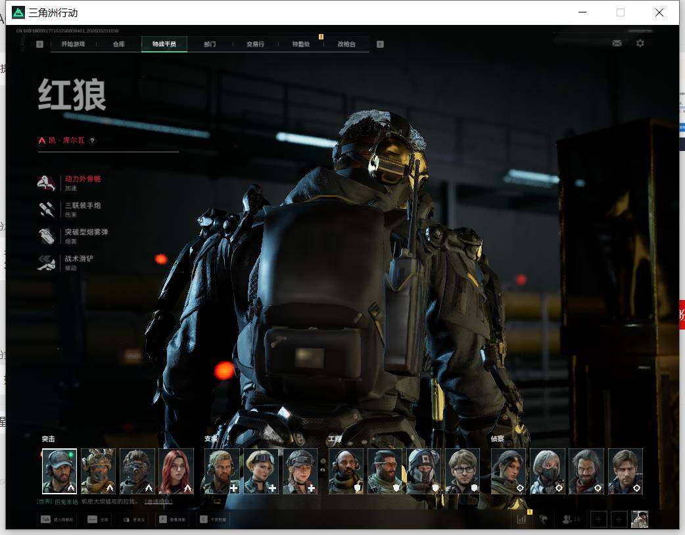
Task: Go to the 交易行 tab
Action: [x=255, y=44]
